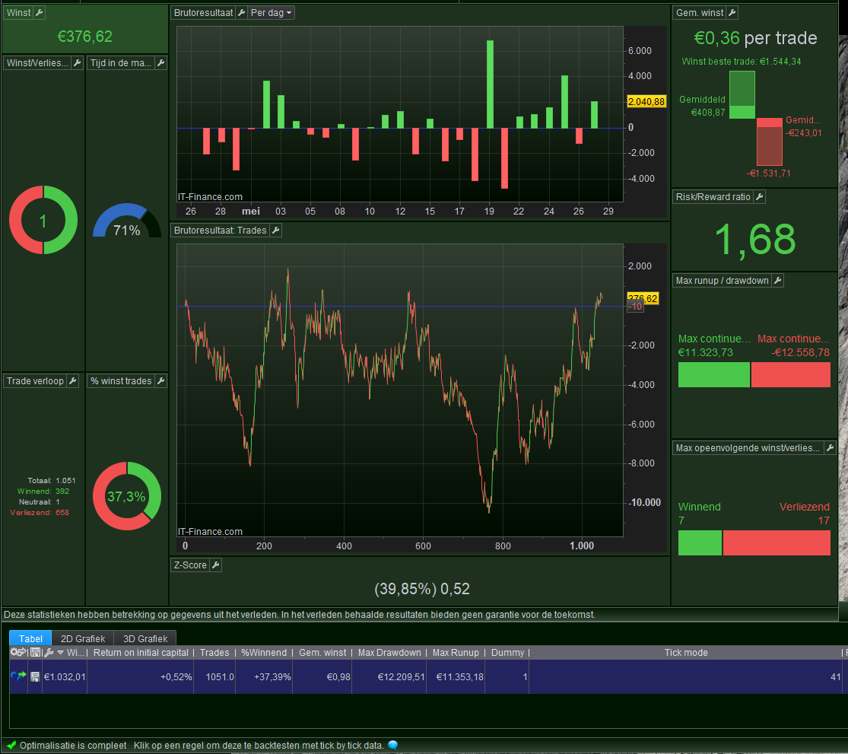The width and height of the screenshot is (848, 754).
Task: Open wrench for Max runup / drawdown panel
Action: [x=778, y=280]
